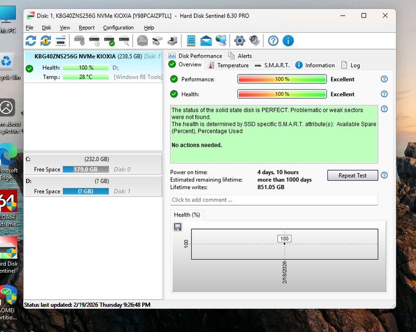Click the disk panel list toolbar icon
Screen dimensions: 416x332
pyautogui.click(x=61, y=41)
